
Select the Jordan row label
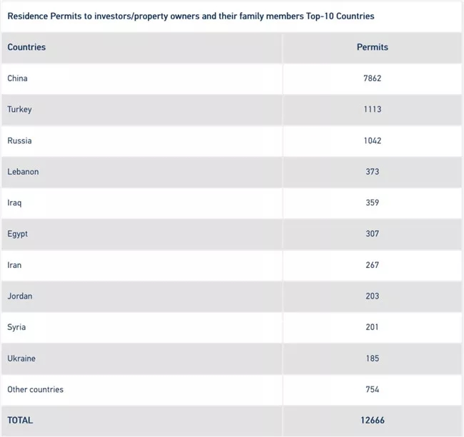pos(19,296)
